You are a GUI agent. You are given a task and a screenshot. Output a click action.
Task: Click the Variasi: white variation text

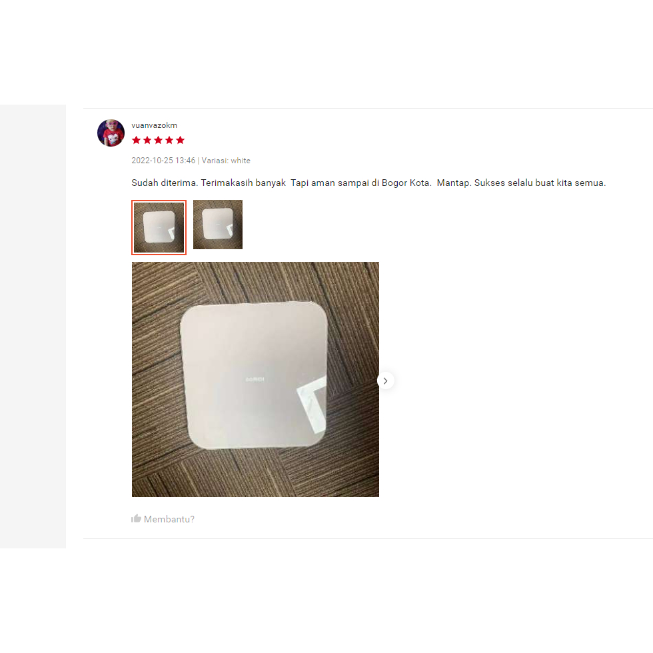226,161
